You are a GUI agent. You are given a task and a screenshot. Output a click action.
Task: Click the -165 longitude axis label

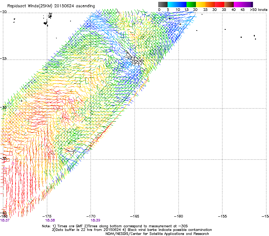pyautogui.click(x=134, y=216)
